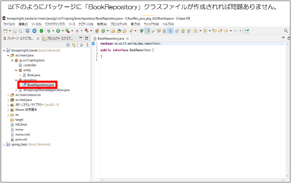The height and width of the screenshot is (183, 291).
Task: Select pom.xml in the project tree
Action: coord(21,140)
